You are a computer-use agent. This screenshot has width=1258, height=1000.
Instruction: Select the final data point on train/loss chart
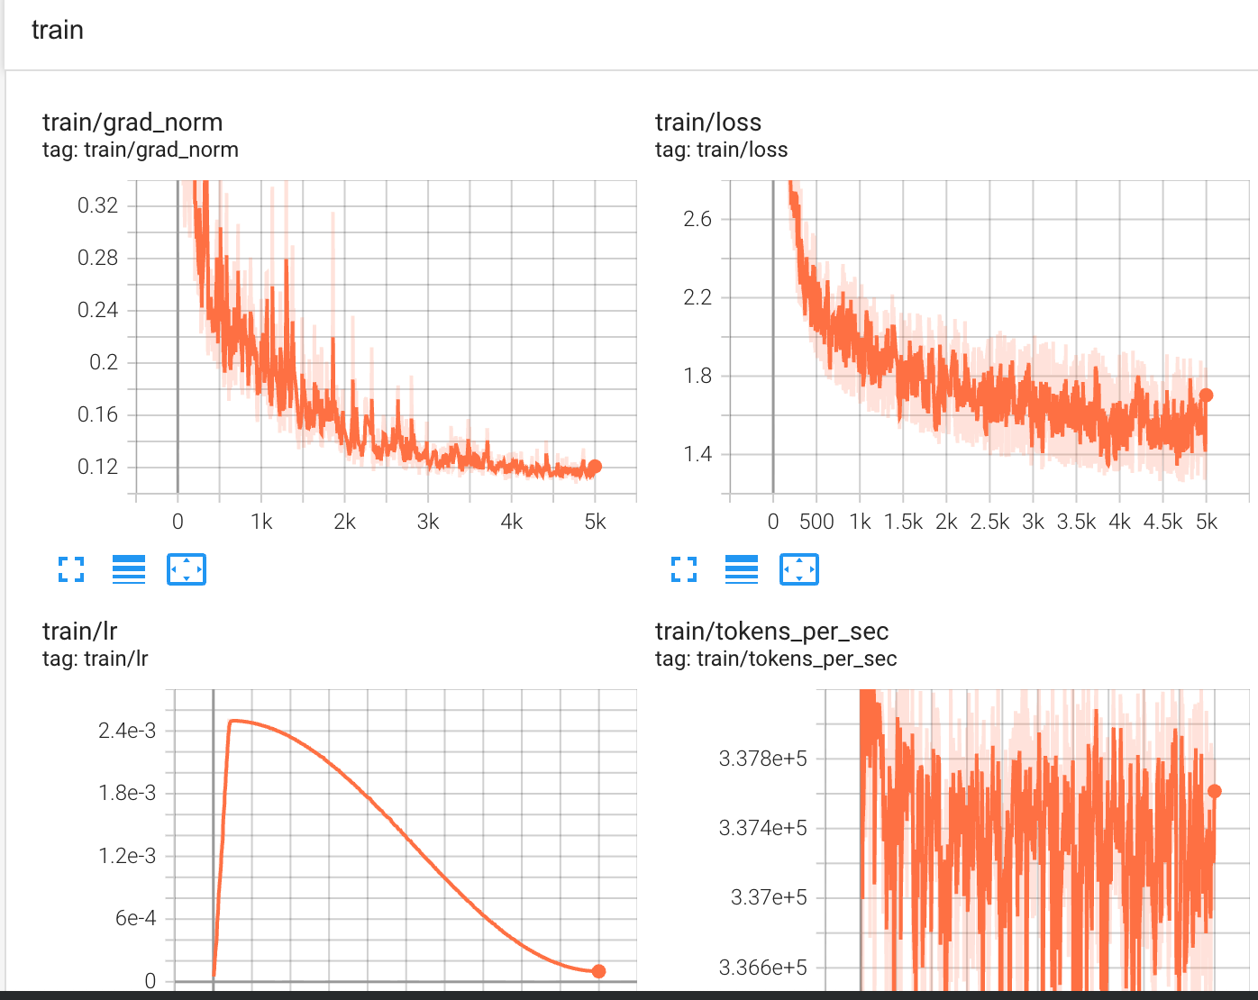(1207, 394)
